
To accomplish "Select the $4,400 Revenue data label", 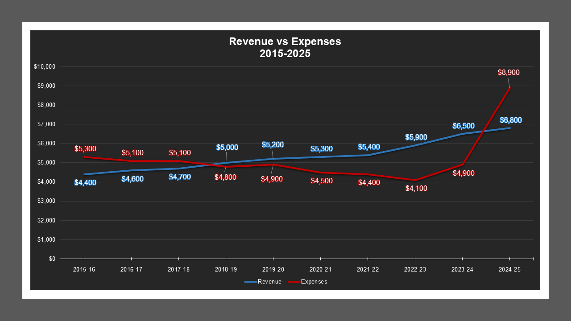I will coord(84,182).
